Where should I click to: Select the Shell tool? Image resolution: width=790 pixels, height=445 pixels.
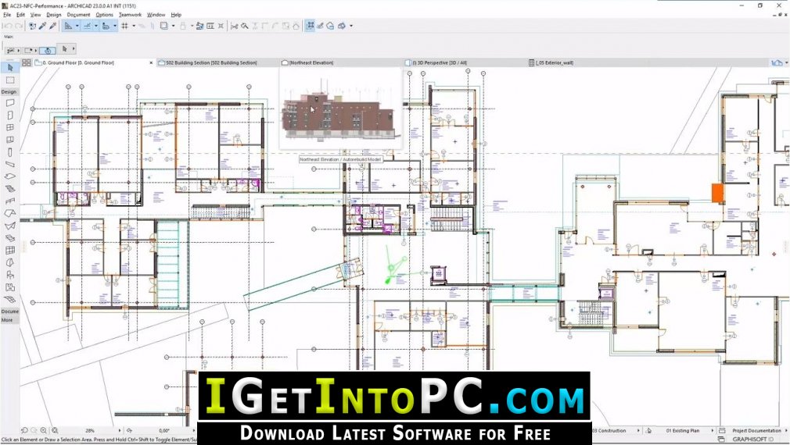10,226
